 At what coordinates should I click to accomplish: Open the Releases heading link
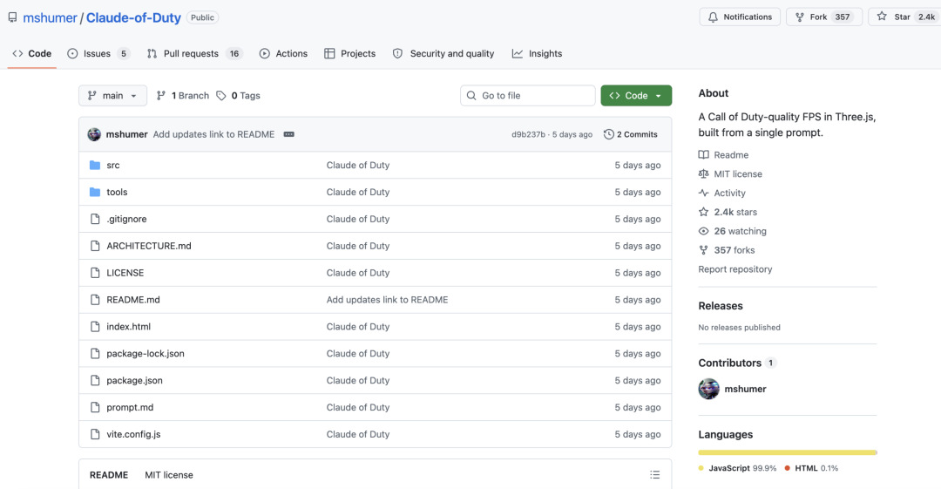click(x=721, y=306)
